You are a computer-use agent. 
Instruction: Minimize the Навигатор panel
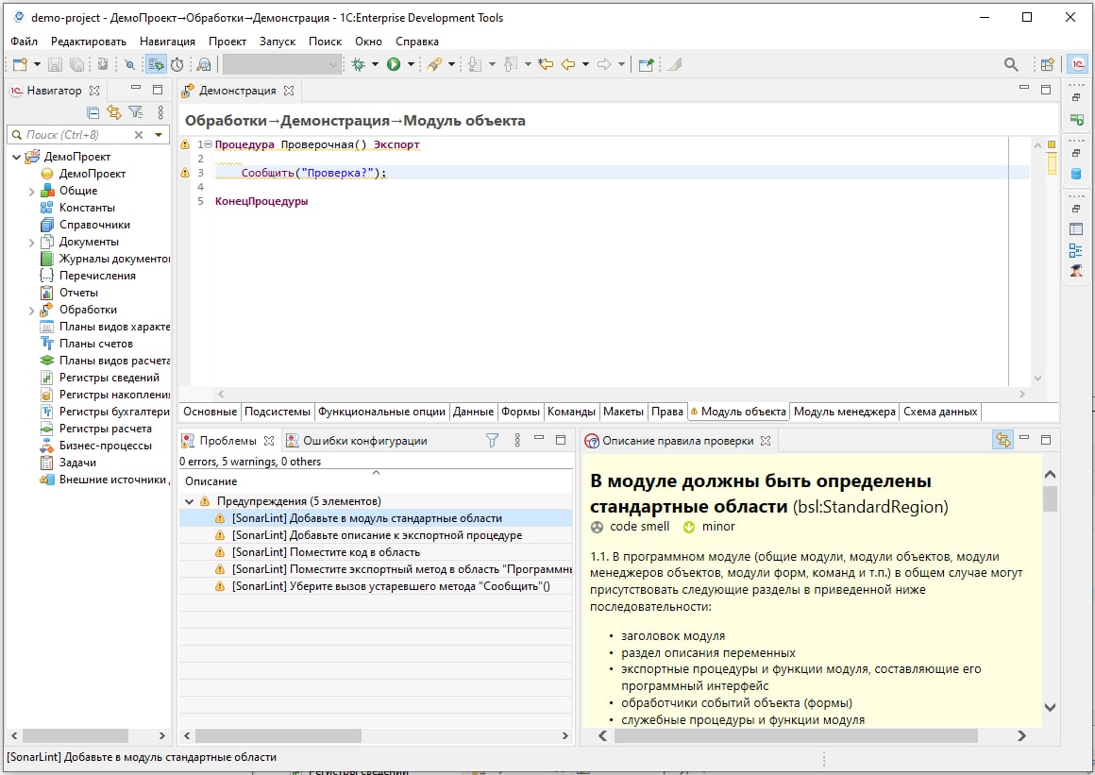pos(136,89)
